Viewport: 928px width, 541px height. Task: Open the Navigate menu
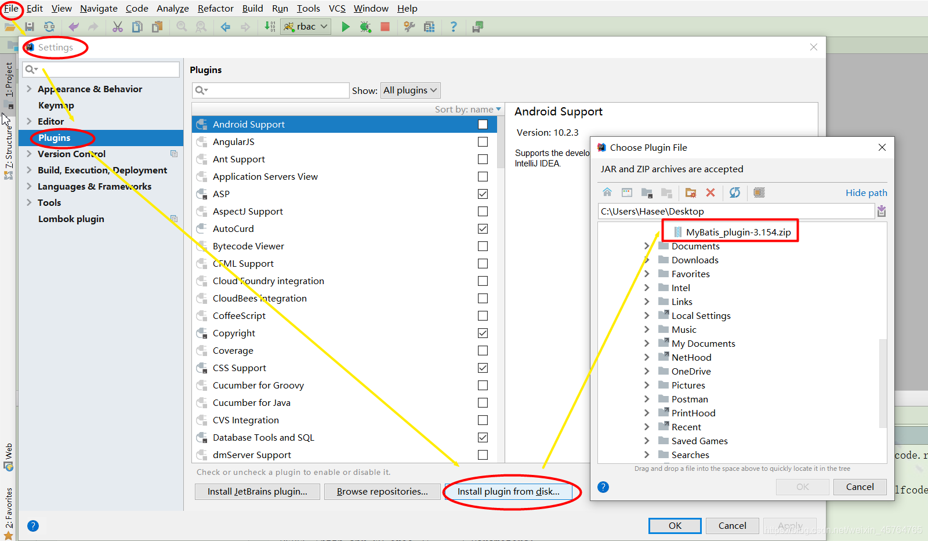(99, 8)
